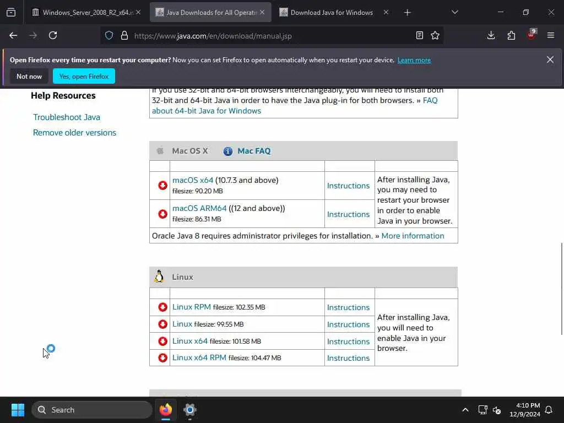Click the Not now button
The width and height of the screenshot is (564, 423).
click(x=29, y=76)
